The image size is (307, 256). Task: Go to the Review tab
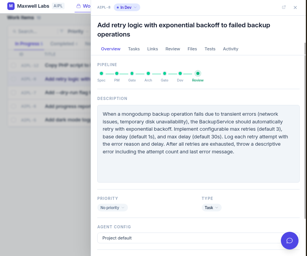point(173,49)
